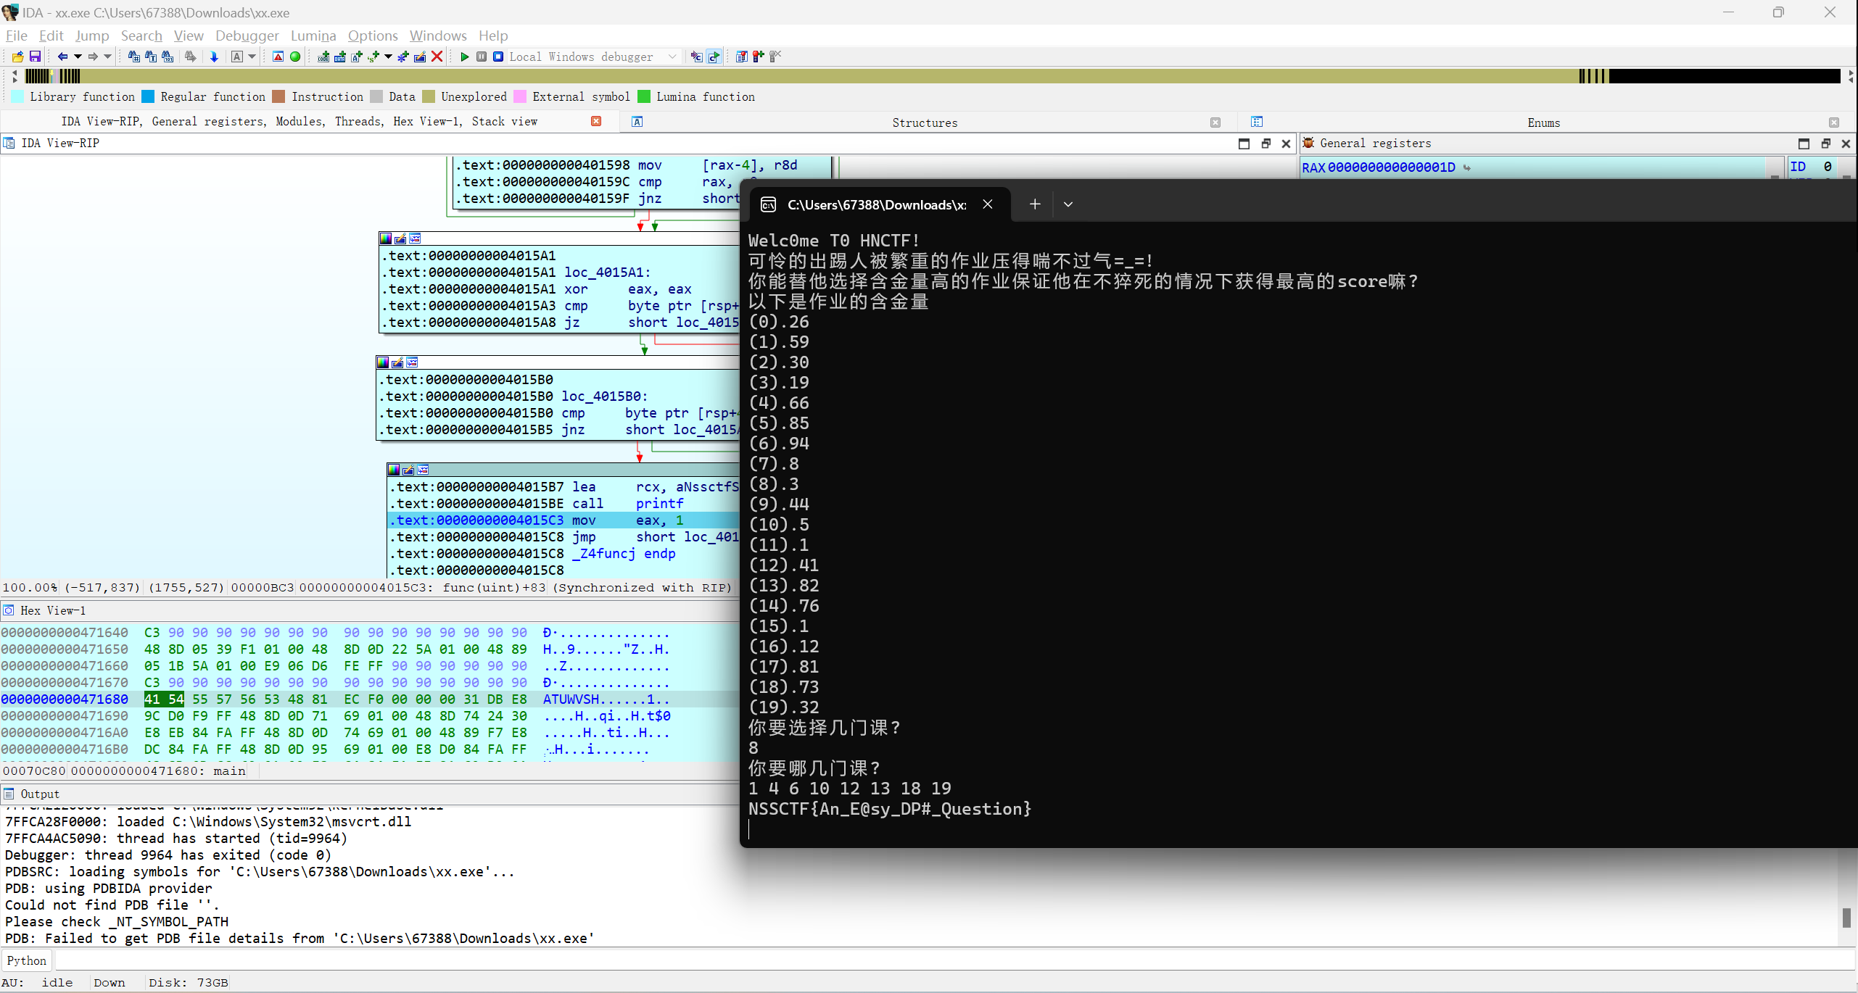1858x993 pixels.
Task: Click the red warning triangle icon
Action: (x=278, y=57)
